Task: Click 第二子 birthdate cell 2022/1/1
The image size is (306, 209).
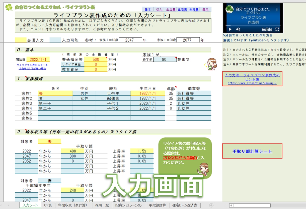Action: tap(148, 108)
